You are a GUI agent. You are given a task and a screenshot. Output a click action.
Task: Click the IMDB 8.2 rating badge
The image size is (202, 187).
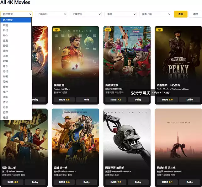click(13, 182)
